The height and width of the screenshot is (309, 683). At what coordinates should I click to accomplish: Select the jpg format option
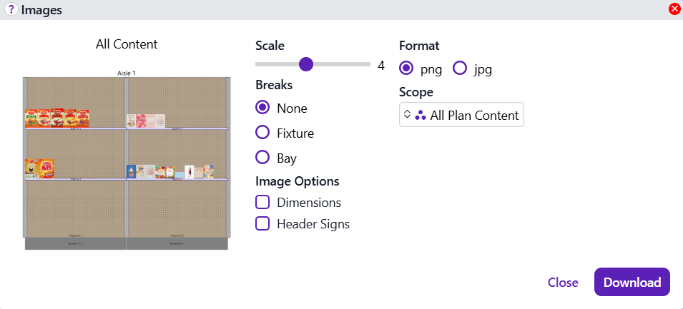[x=460, y=69]
